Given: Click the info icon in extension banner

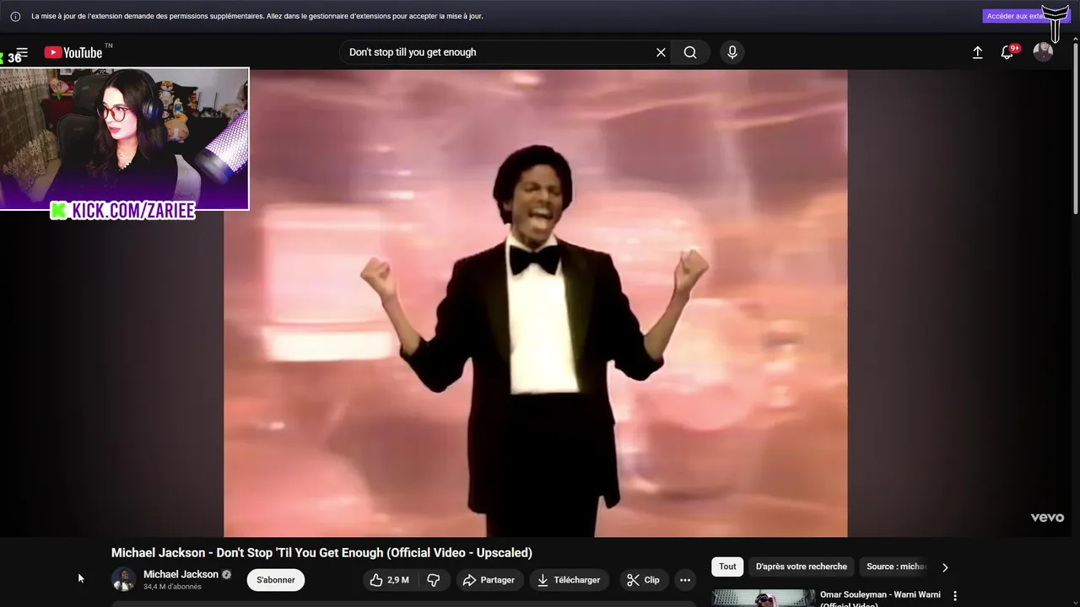Looking at the screenshot, I should click(x=15, y=16).
